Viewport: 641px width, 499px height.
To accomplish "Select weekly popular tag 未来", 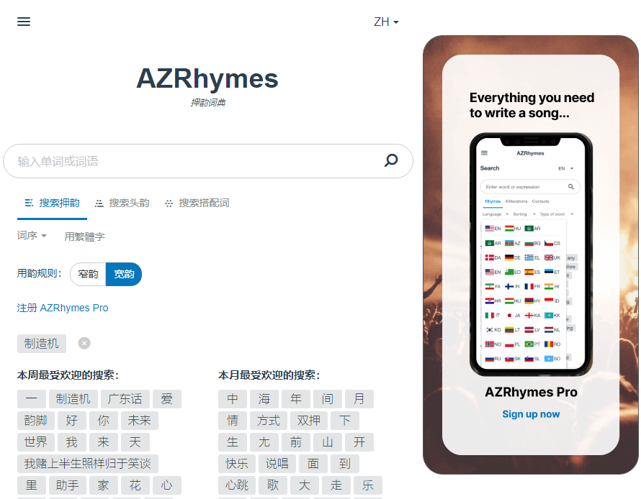I will 140,421.
